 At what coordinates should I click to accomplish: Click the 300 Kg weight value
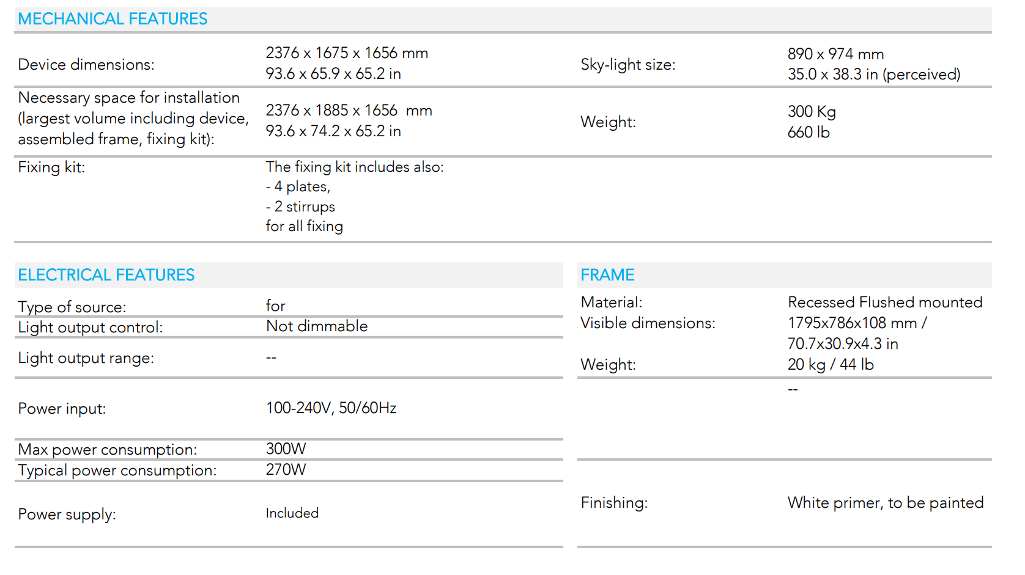point(812,111)
